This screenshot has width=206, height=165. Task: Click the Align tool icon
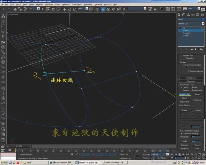156,9
